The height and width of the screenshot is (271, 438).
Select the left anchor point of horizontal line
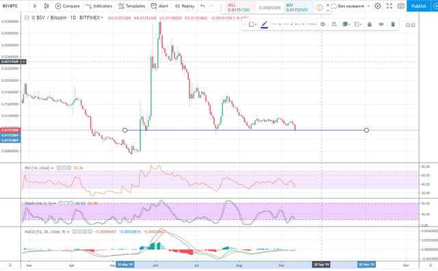[x=125, y=130]
